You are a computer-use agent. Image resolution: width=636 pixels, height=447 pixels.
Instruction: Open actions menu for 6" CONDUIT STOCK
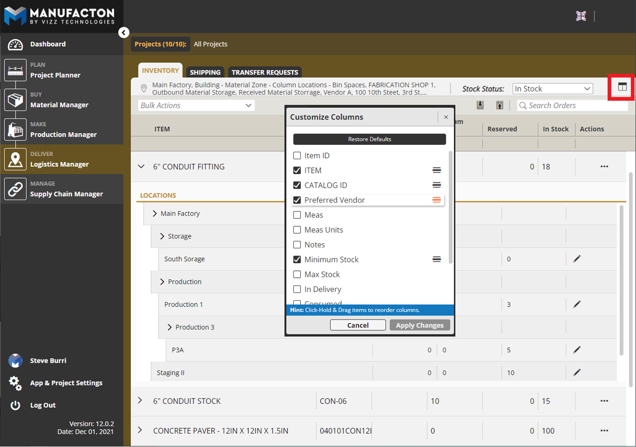point(604,401)
